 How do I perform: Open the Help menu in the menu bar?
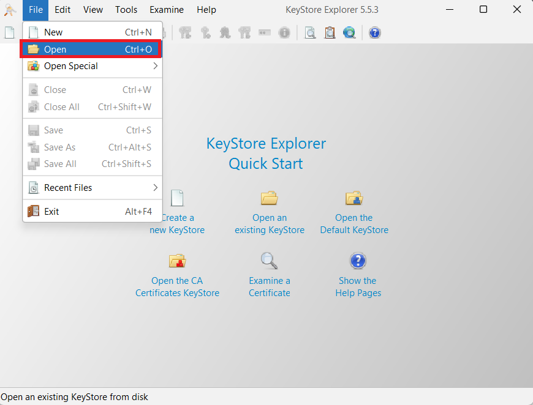coord(206,10)
